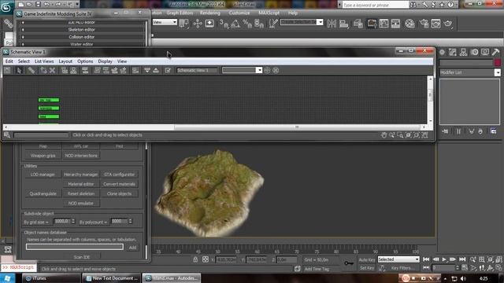Open the Schematic View Select menu
Image resolution: width=504 pixels, height=283 pixels.
(24, 61)
